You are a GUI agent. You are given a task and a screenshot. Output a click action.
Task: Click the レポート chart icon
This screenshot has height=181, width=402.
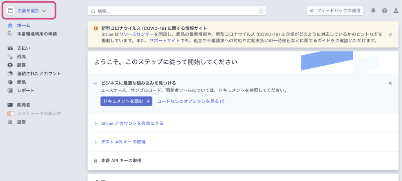[x=10, y=91]
